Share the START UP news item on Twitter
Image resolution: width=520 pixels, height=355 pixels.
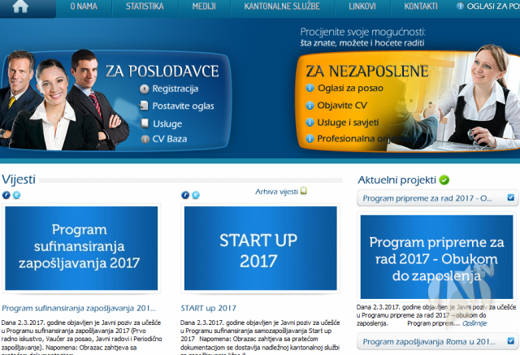pos(196,195)
